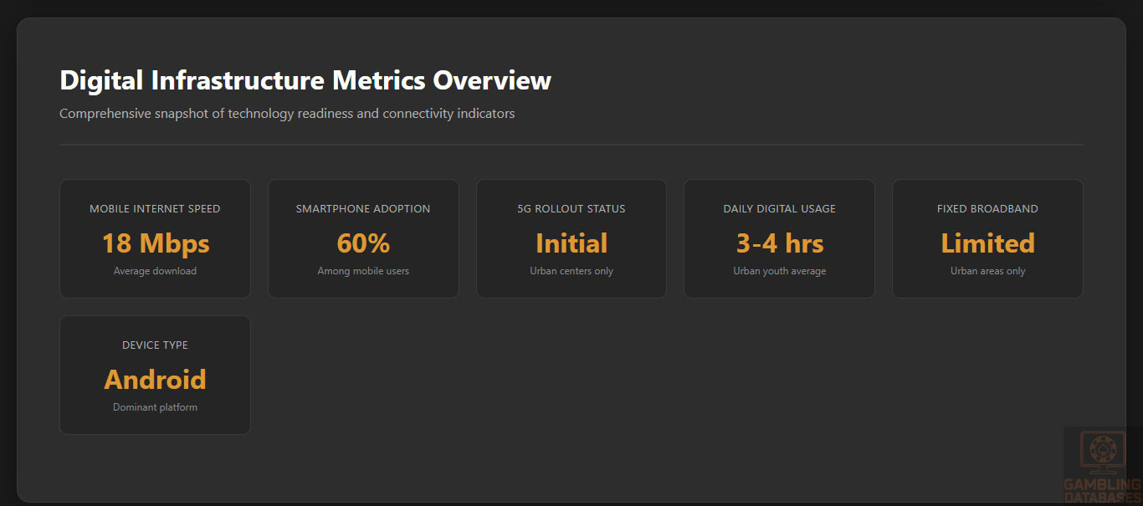This screenshot has width=1143, height=506.
Task: Click the Gambling Databases watermark text
Action: click(1101, 491)
